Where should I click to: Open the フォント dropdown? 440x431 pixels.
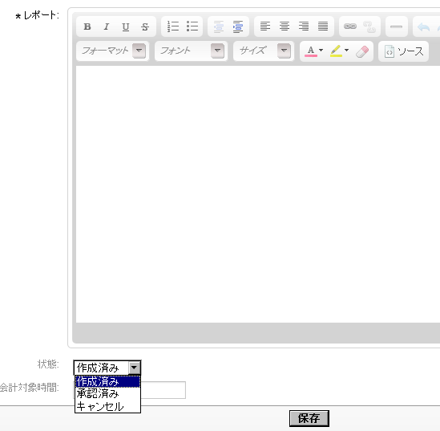tap(191, 51)
